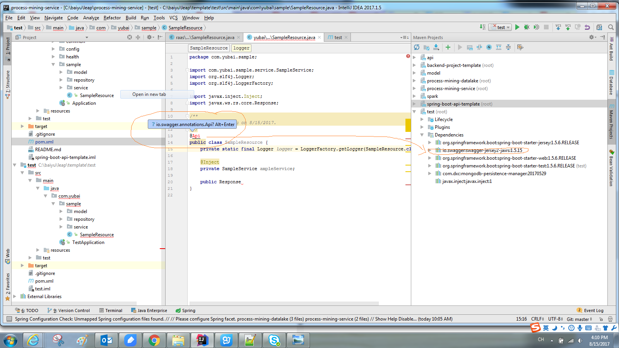Open Maven Projects panel gear menu
Image resolution: width=619 pixels, height=348 pixels.
(593, 37)
